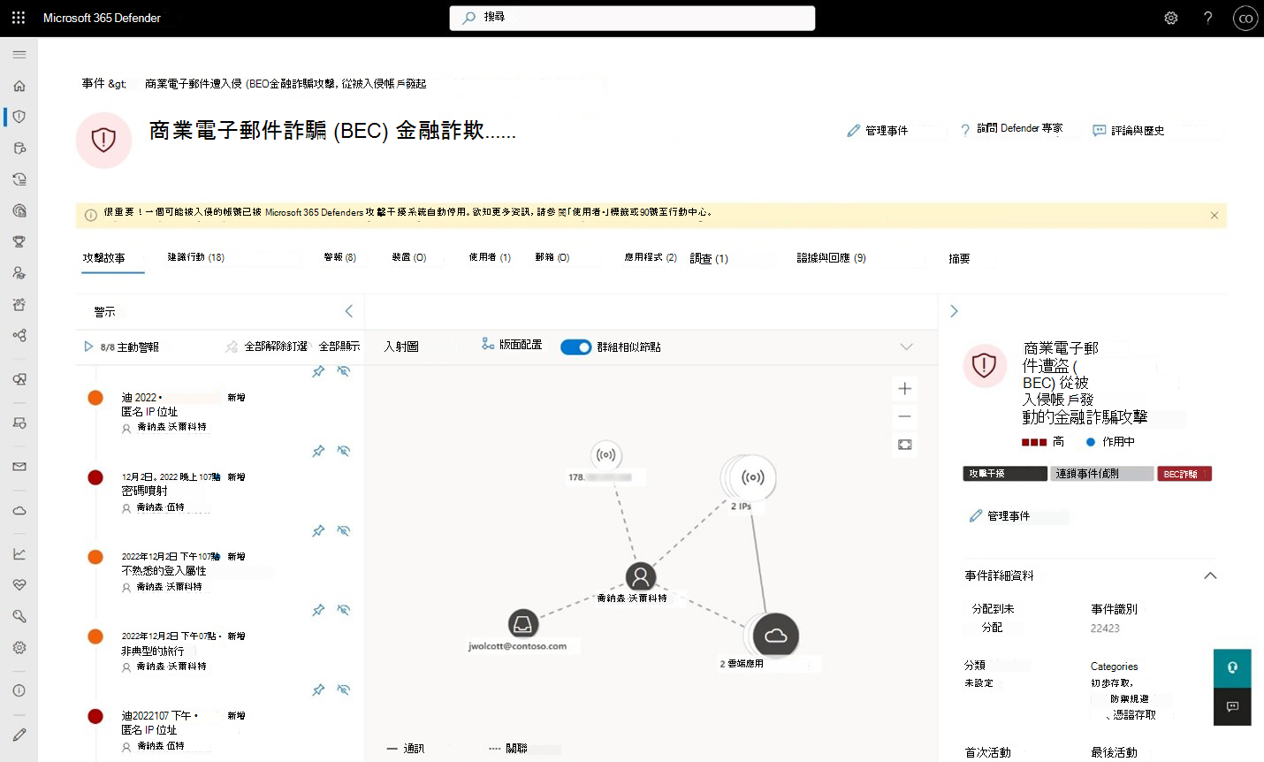
Task: Select the 2 IPs graph node
Action: [752, 477]
